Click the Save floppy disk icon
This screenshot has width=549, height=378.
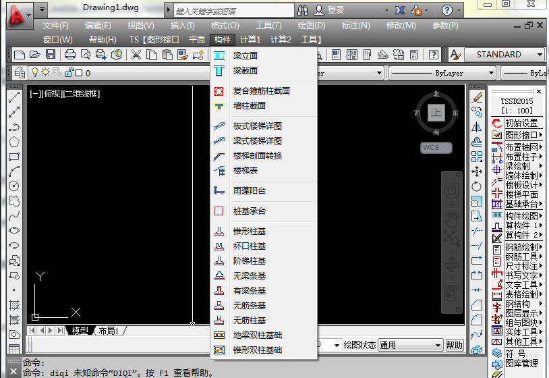coord(51,55)
